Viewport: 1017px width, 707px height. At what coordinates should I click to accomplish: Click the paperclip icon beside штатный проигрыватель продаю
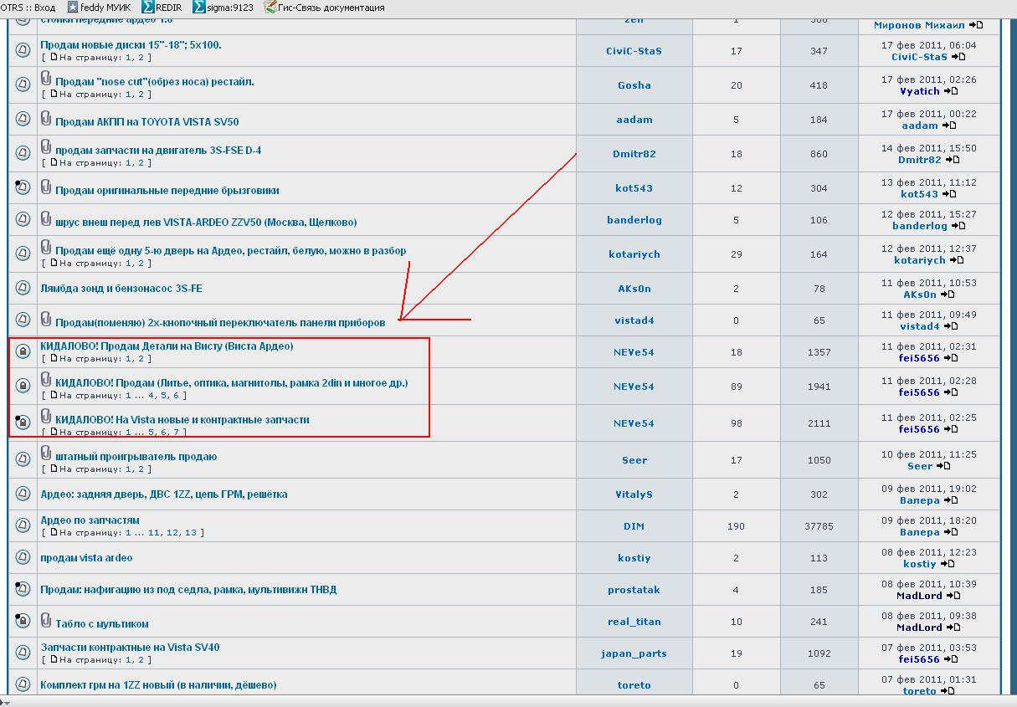click(x=47, y=454)
